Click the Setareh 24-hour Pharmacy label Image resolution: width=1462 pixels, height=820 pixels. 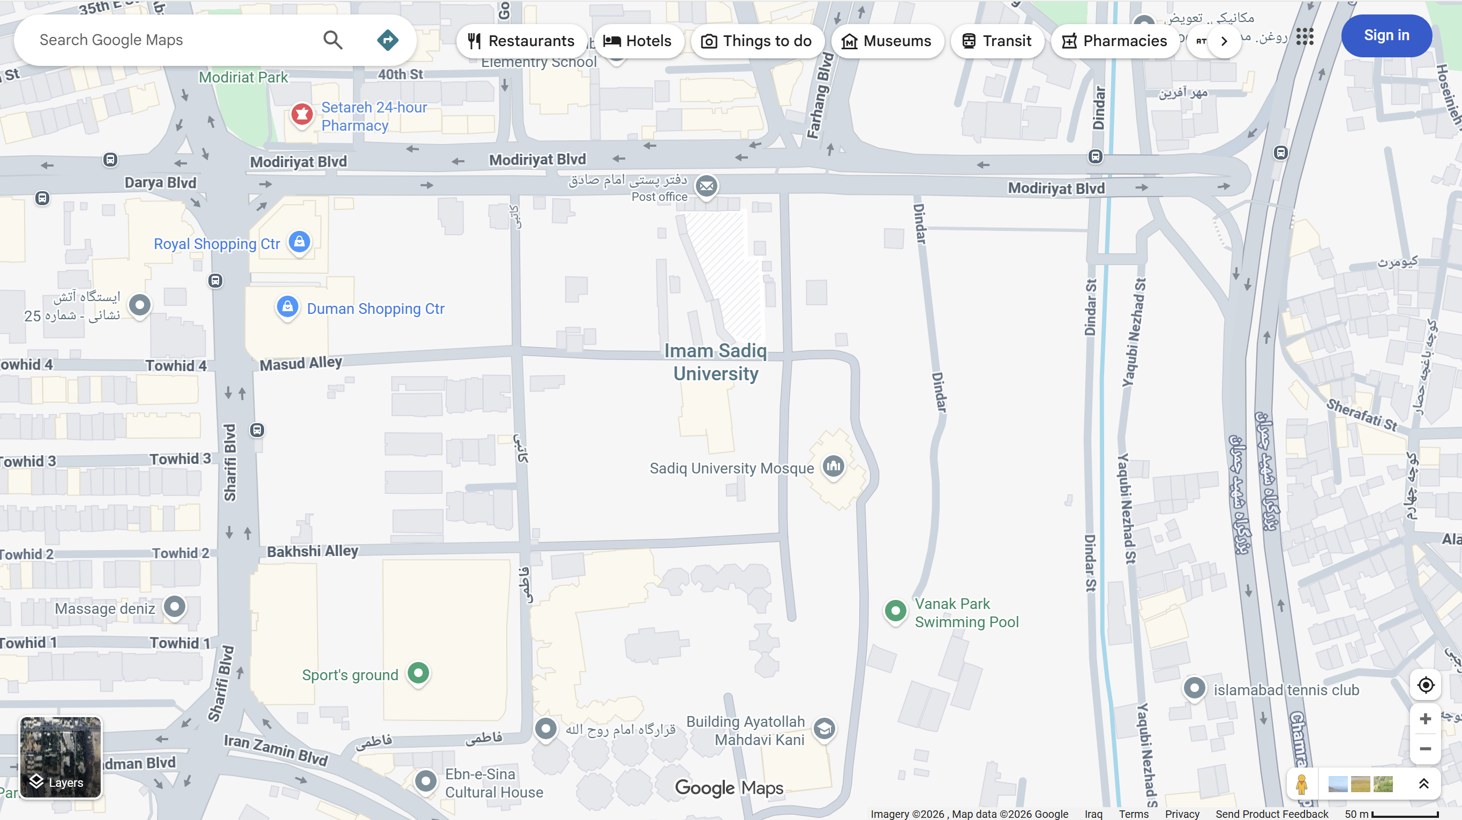coord(374,116)
